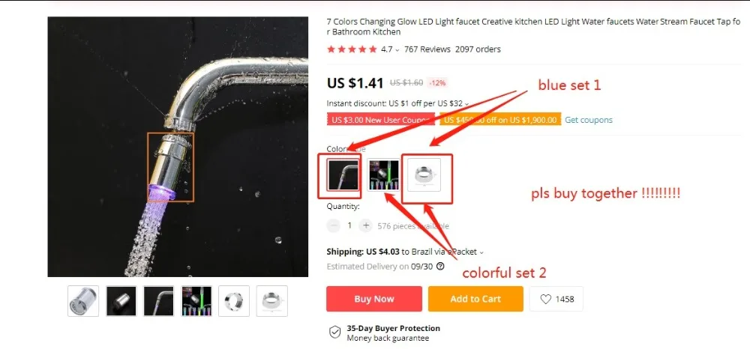The width and height of the screenshot is (750, 349).
Task: View the first gallery thumbnail of aerator
Action: [83, 301]
